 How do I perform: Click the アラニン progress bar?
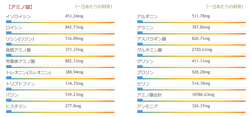point(191,33)
